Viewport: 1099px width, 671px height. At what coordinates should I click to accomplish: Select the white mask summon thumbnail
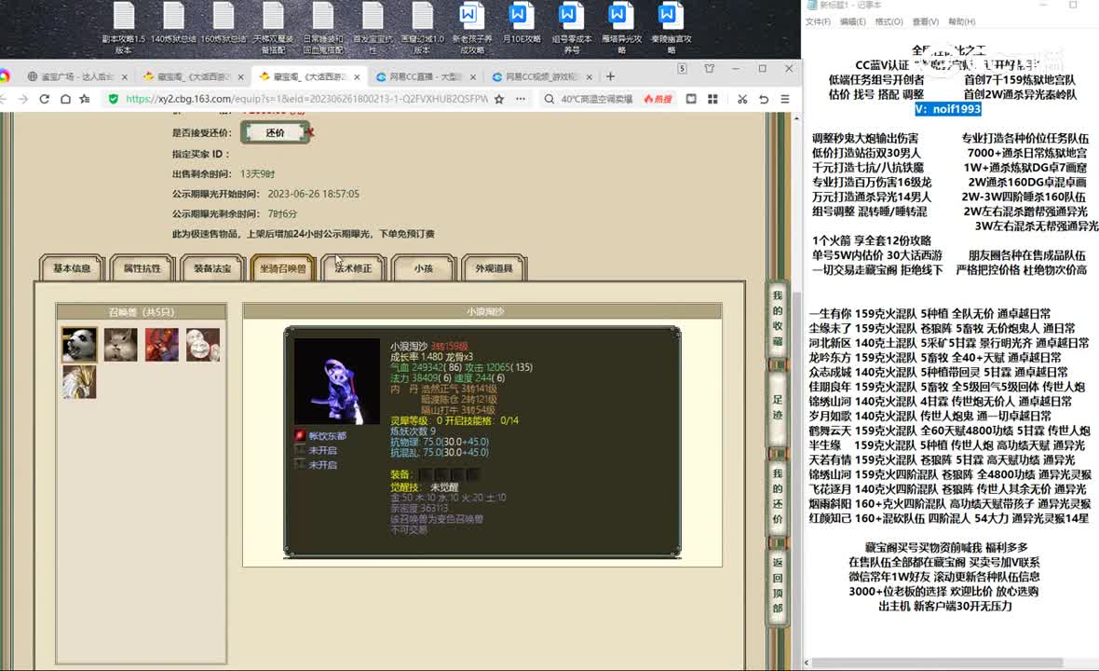click(x=203, y=344)
